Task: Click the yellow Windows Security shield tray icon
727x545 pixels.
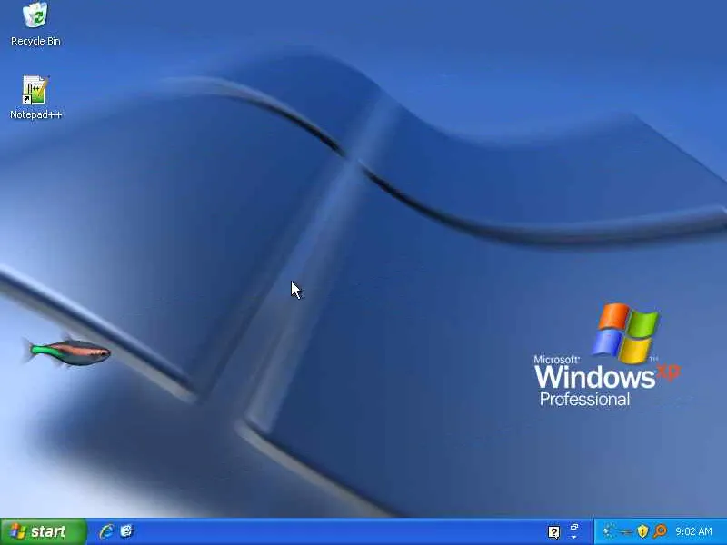Action: (642, 531)
